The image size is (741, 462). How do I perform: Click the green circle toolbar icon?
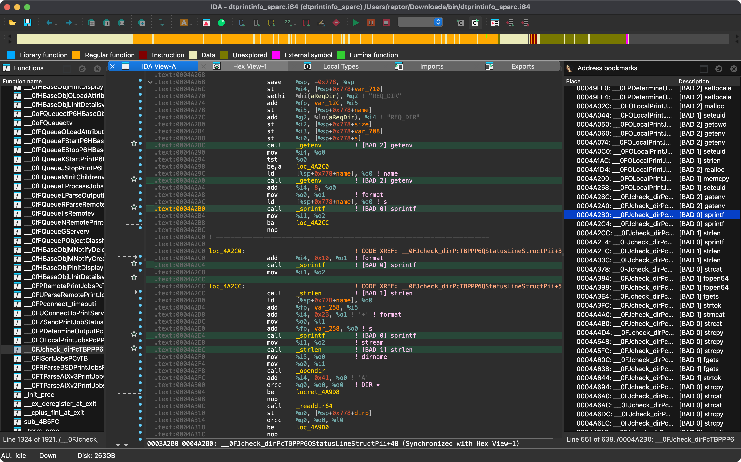(x=221, y=23)
